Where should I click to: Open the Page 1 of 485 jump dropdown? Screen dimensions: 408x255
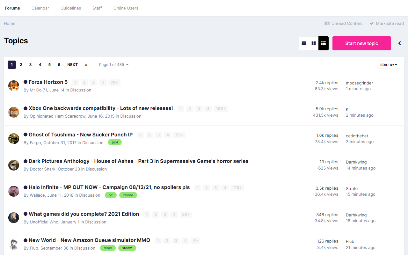tap(114, 65)
